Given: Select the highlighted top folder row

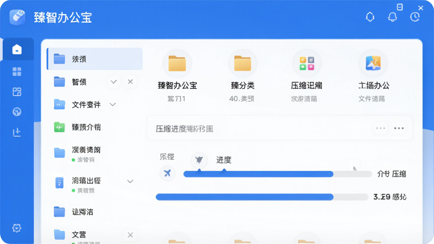Looking at the screenshot, I should click(x=95, y=59).
